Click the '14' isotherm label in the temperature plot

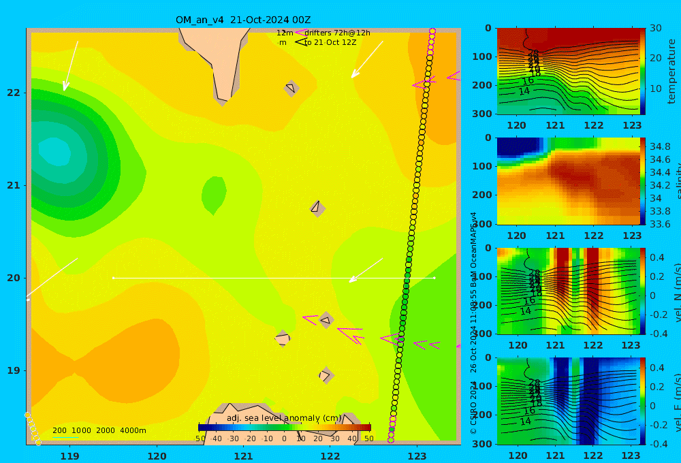[524, 91]
